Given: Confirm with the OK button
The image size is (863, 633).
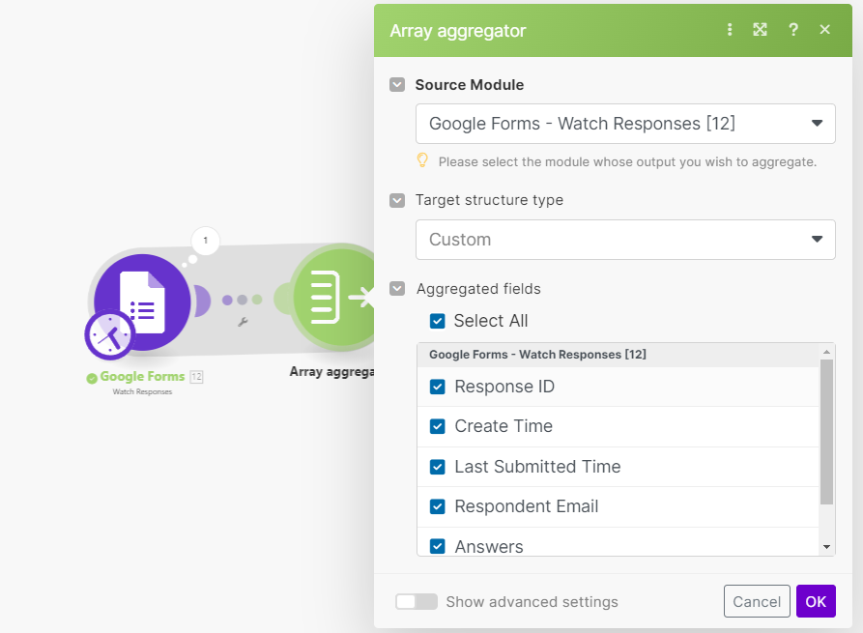Looking at the screenshot, I should tap(816, 601).
